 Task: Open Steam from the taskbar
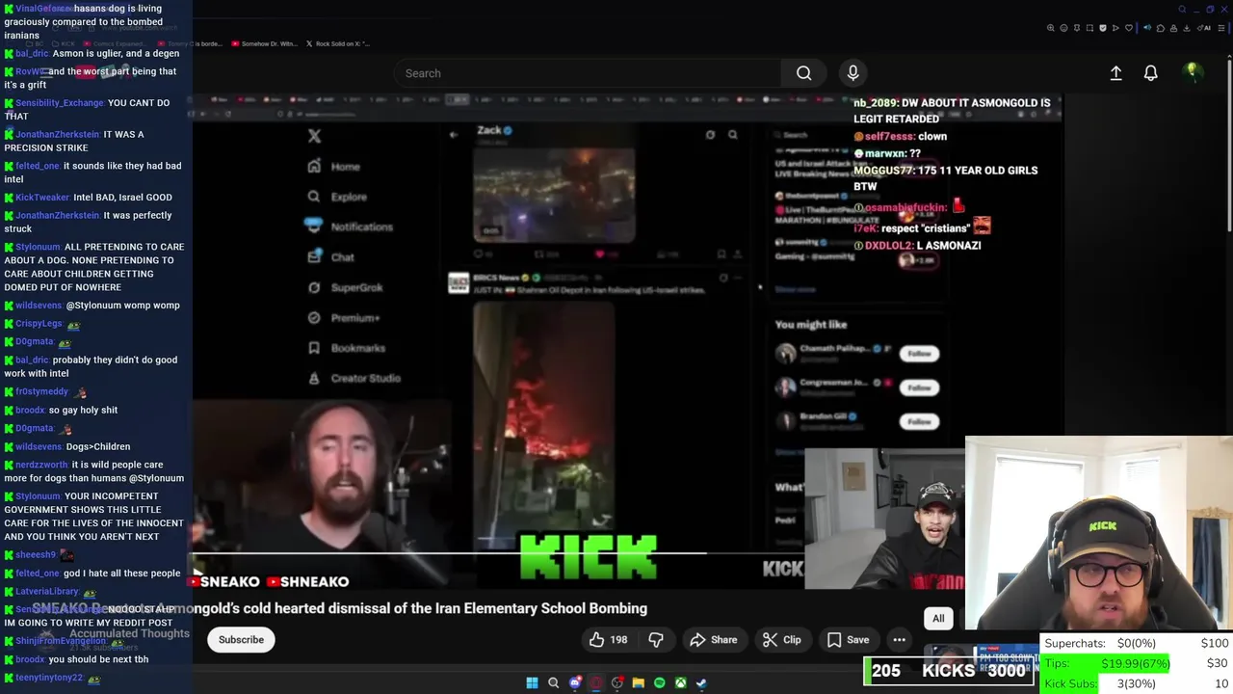pos(701,682)
